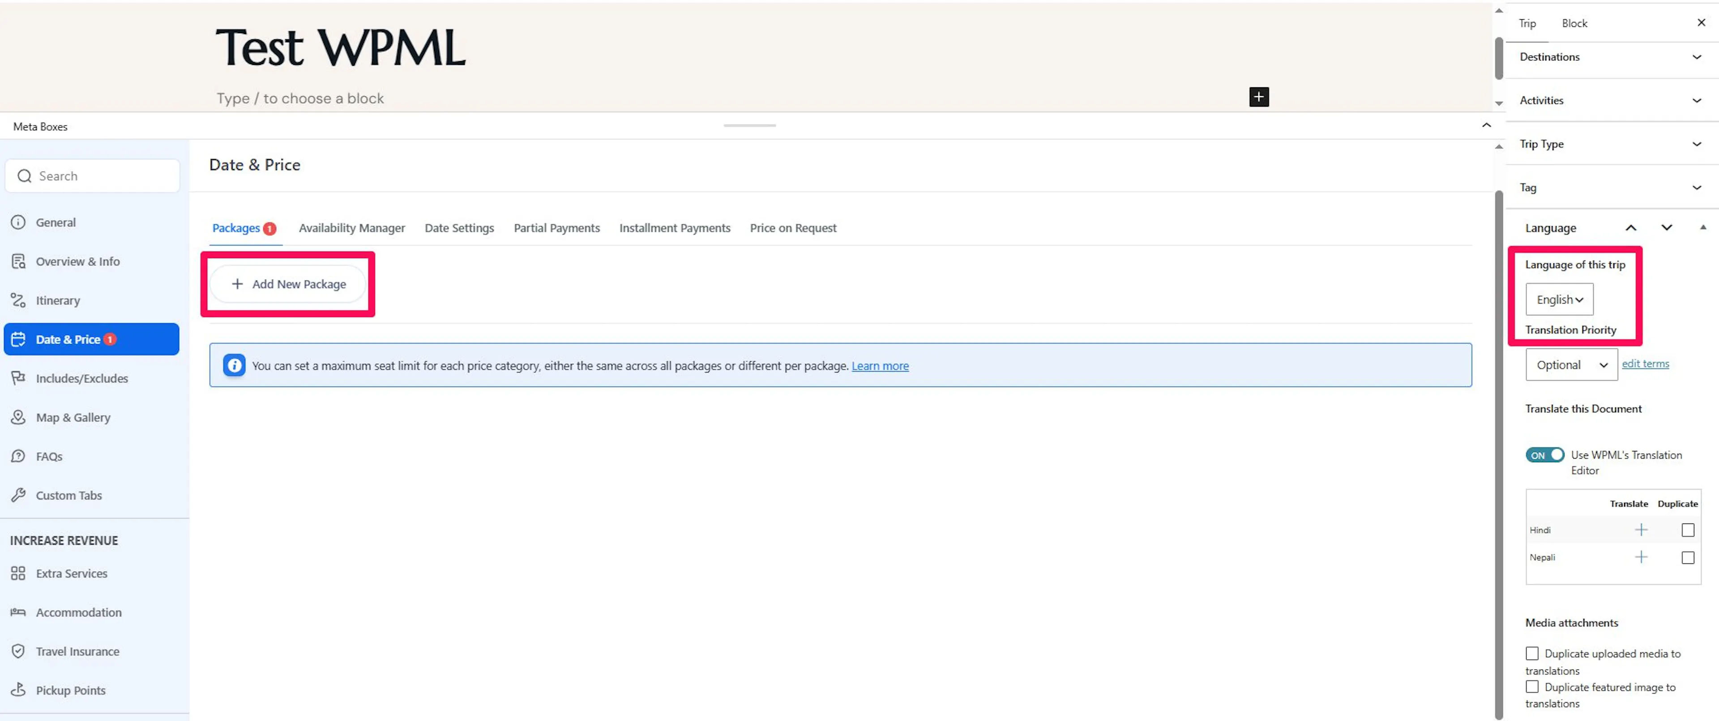This screenshot has width=1719, height=721.
Task: Click the Accommodation bed icon
Action: click(x=18, y=612)
